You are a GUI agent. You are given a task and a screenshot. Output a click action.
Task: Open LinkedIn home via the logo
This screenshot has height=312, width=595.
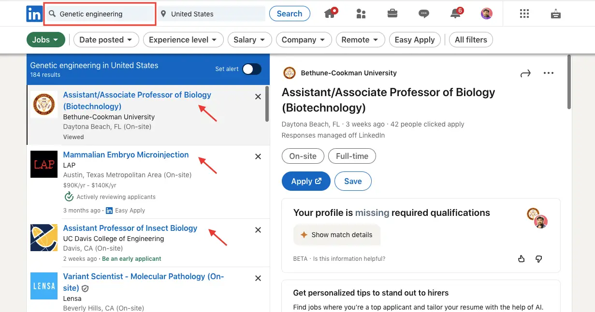(x=34, y=14)
